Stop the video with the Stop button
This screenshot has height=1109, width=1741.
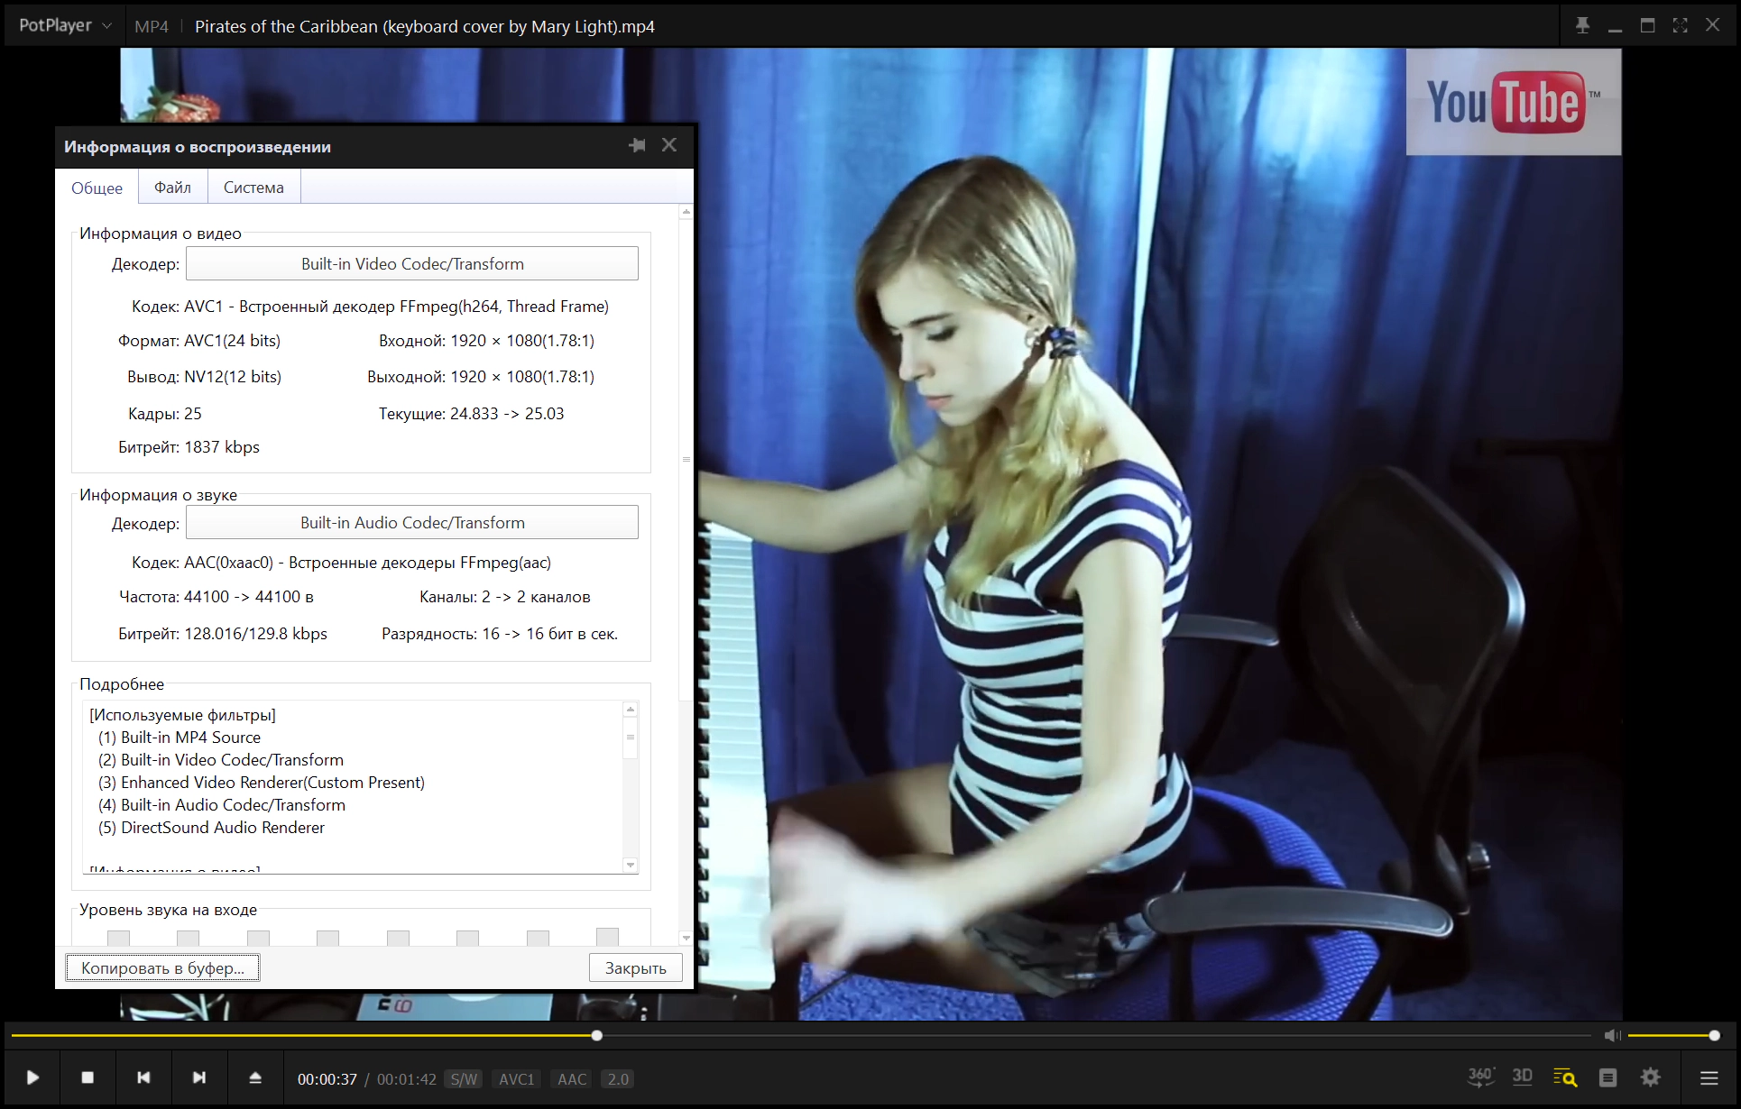click(88, 1077)
